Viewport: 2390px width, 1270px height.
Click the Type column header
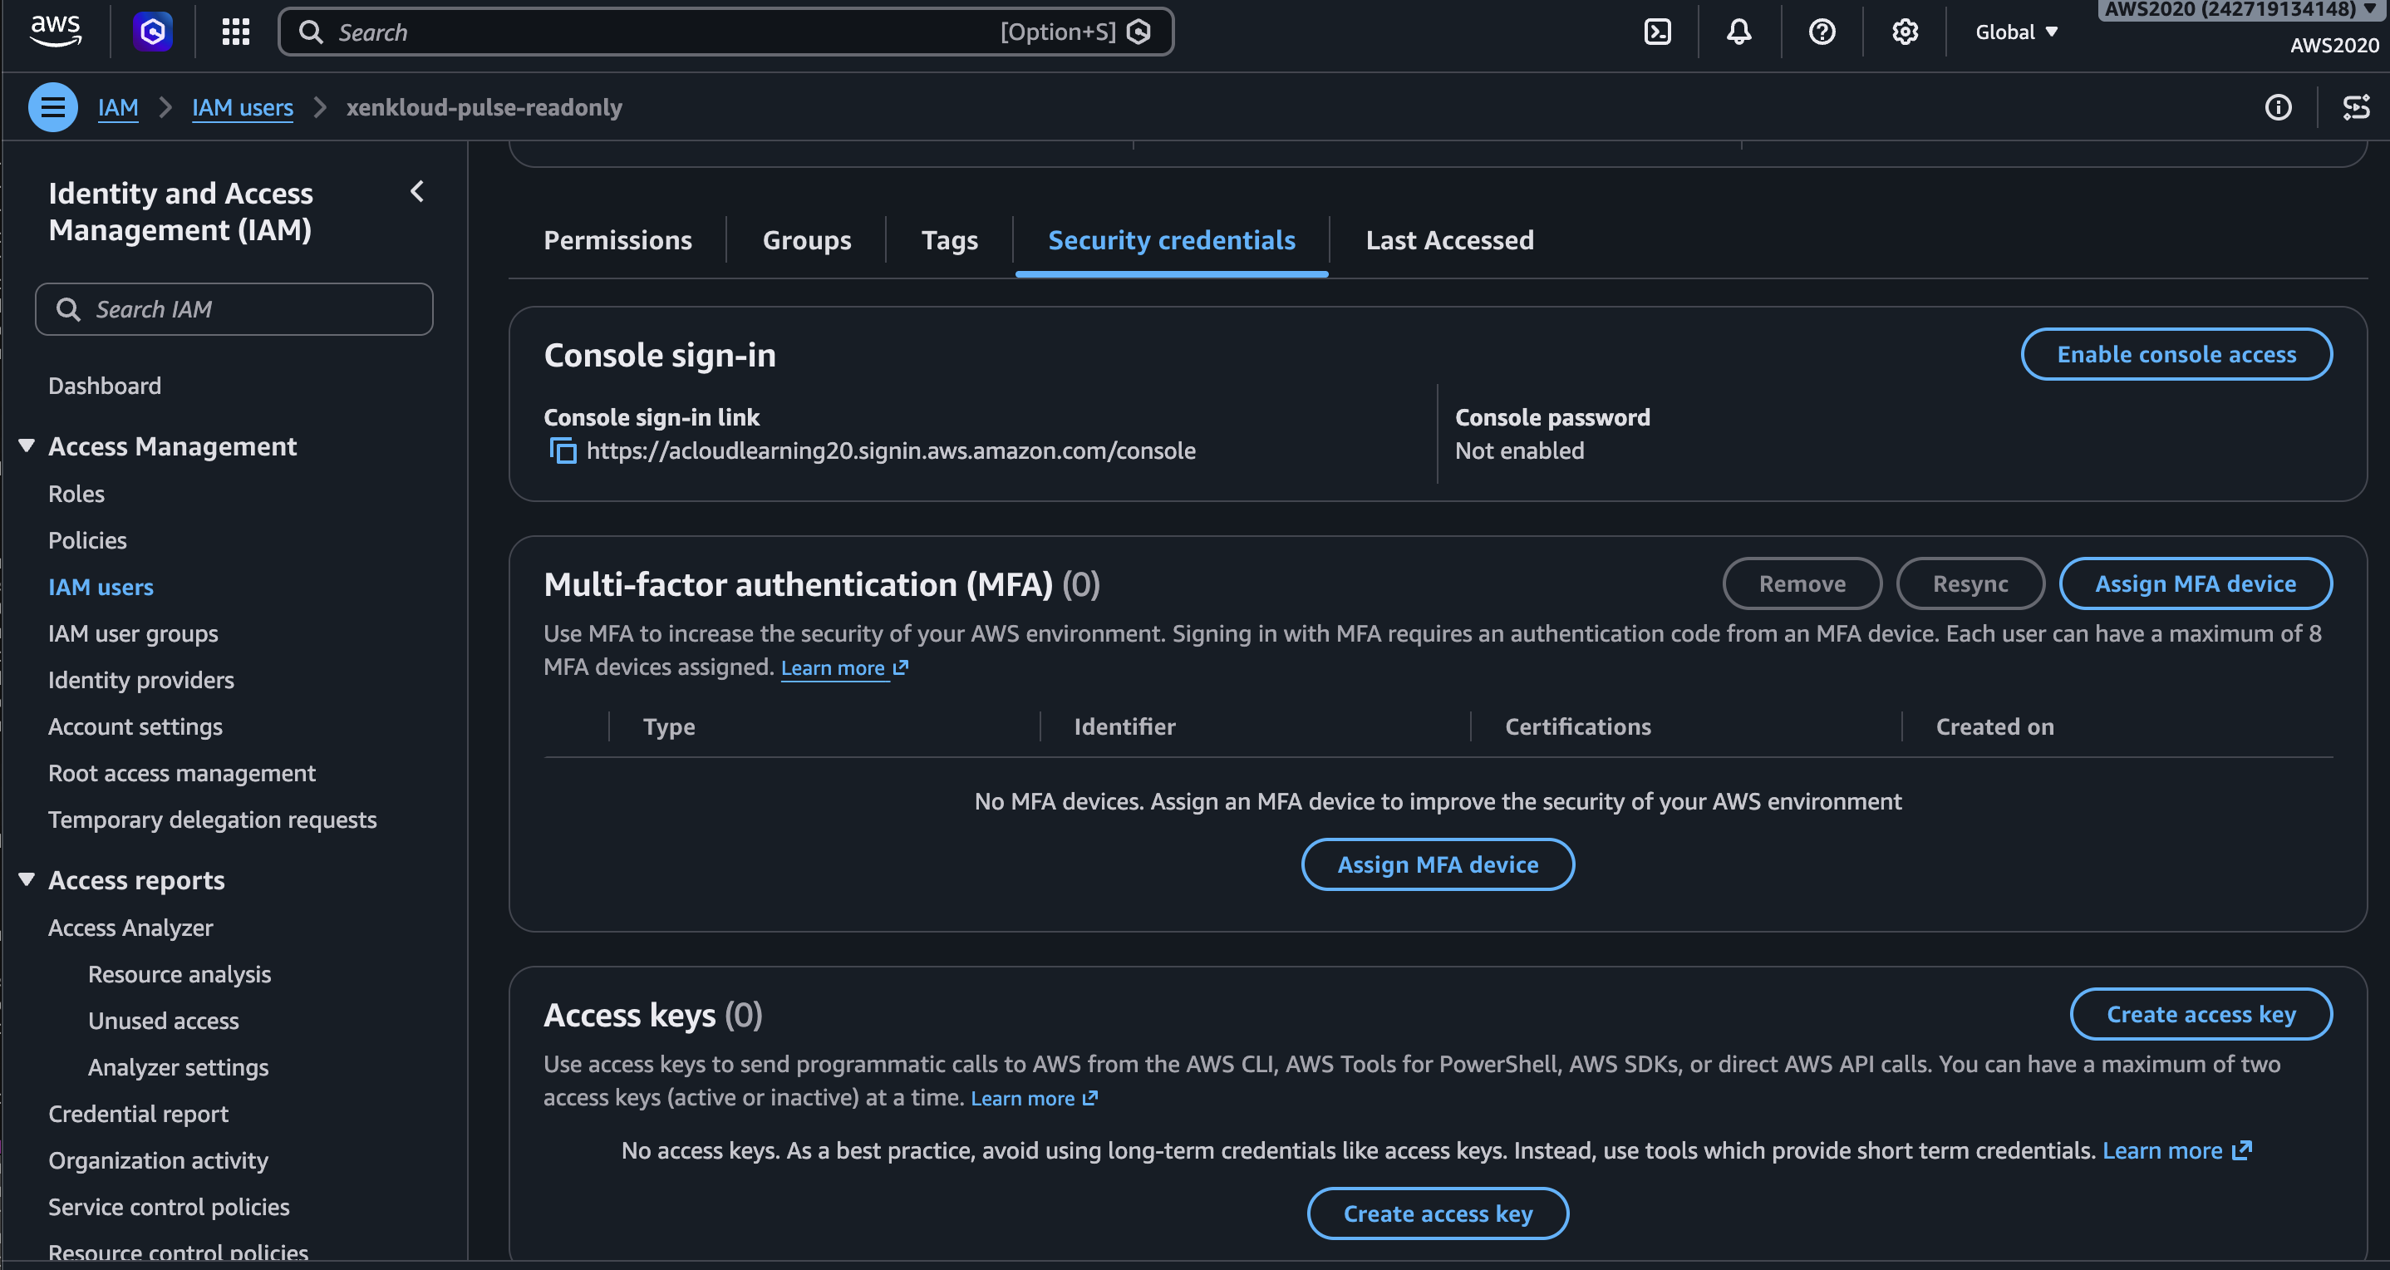(x=669, y=726)
